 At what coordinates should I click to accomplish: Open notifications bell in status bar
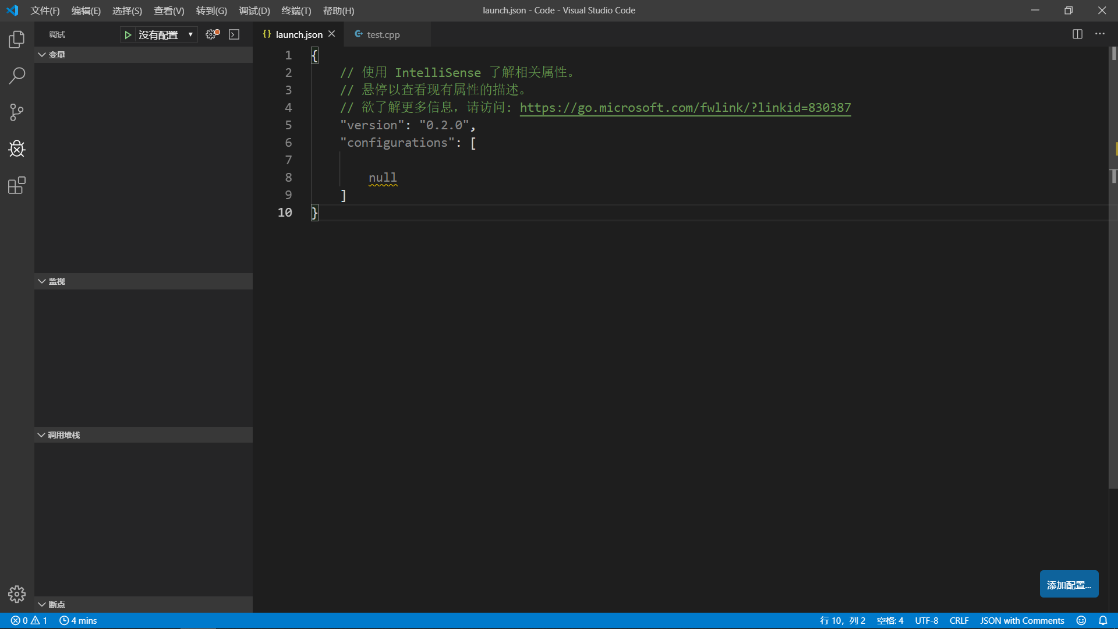coord(1103,621)
